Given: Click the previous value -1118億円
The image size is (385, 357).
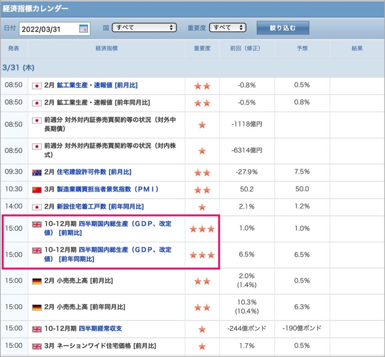Looking at the screenshot, I should point(247,124).
